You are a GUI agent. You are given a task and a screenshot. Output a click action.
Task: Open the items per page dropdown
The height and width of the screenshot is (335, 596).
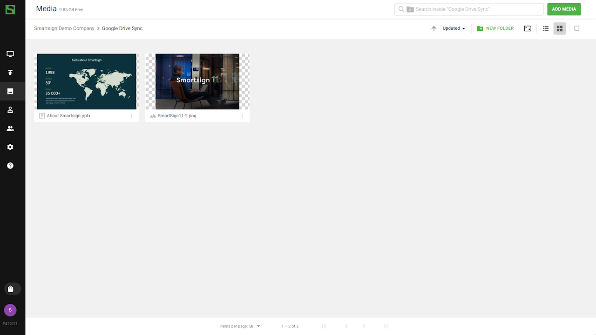pyautogui.click(x=254, y=326)
